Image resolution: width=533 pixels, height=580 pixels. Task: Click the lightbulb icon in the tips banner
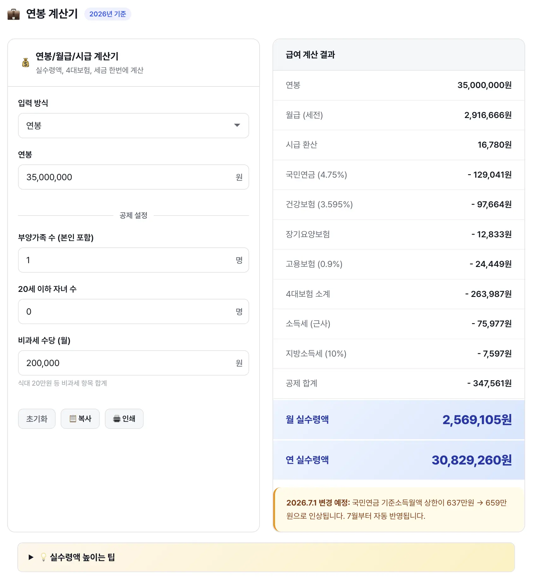point(44,557)
